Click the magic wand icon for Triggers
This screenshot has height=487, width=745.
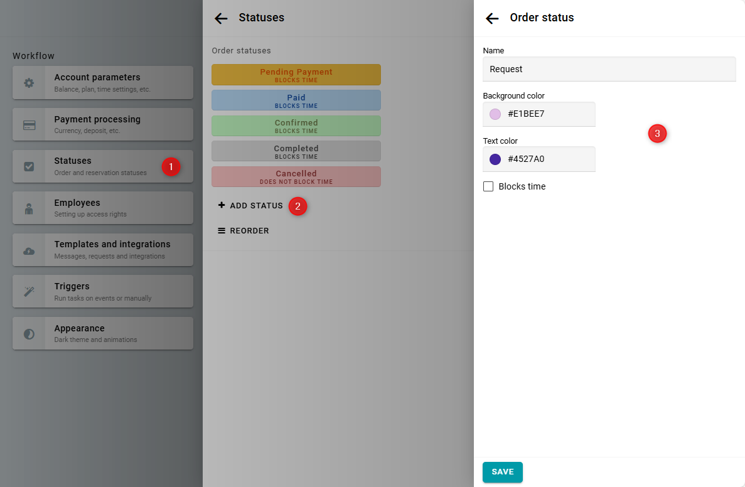click(29, 292)
